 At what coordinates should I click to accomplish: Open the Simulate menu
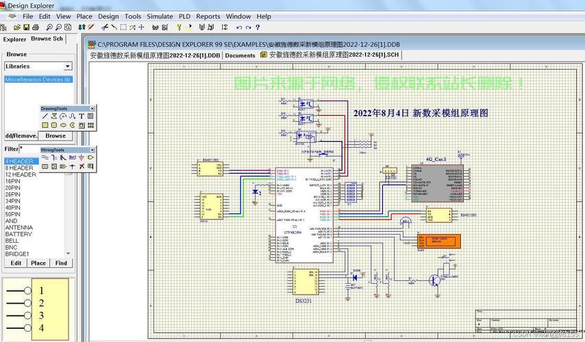[x=160, y=16]
